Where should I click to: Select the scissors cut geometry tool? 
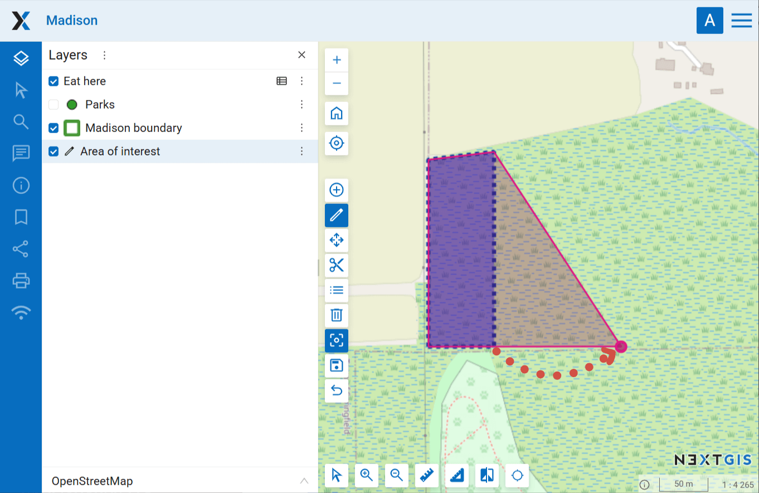point(337,265)
